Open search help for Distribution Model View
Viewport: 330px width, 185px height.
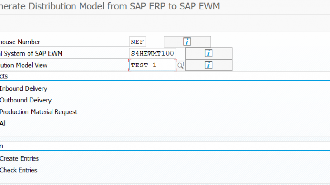(x=180, y=65)
